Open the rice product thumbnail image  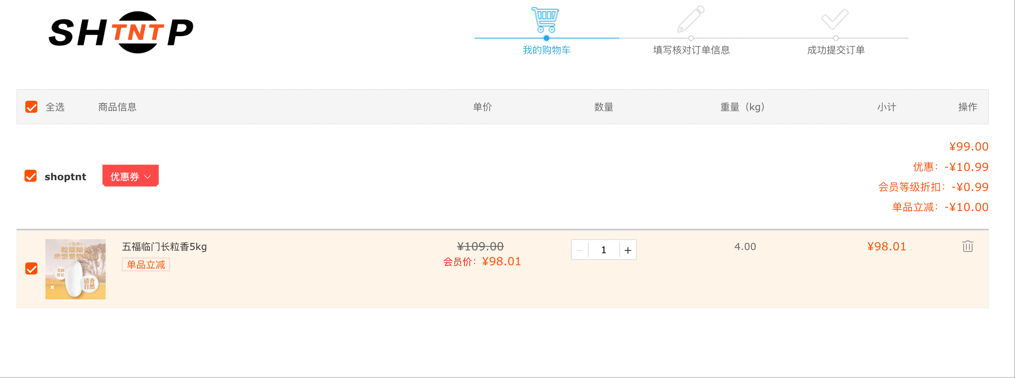76,269
